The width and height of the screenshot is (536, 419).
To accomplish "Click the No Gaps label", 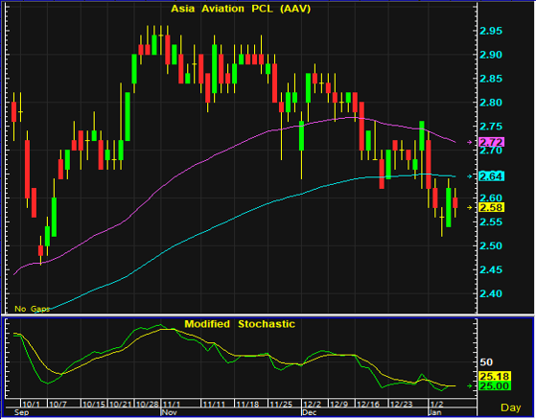I will tap(32, 309).
